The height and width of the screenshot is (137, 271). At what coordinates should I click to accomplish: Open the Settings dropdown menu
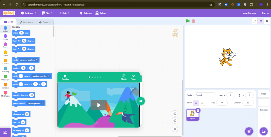click(29, 13)
